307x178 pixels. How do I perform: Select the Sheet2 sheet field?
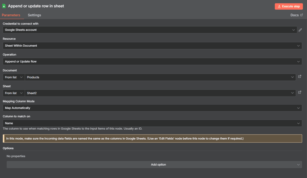160,93
